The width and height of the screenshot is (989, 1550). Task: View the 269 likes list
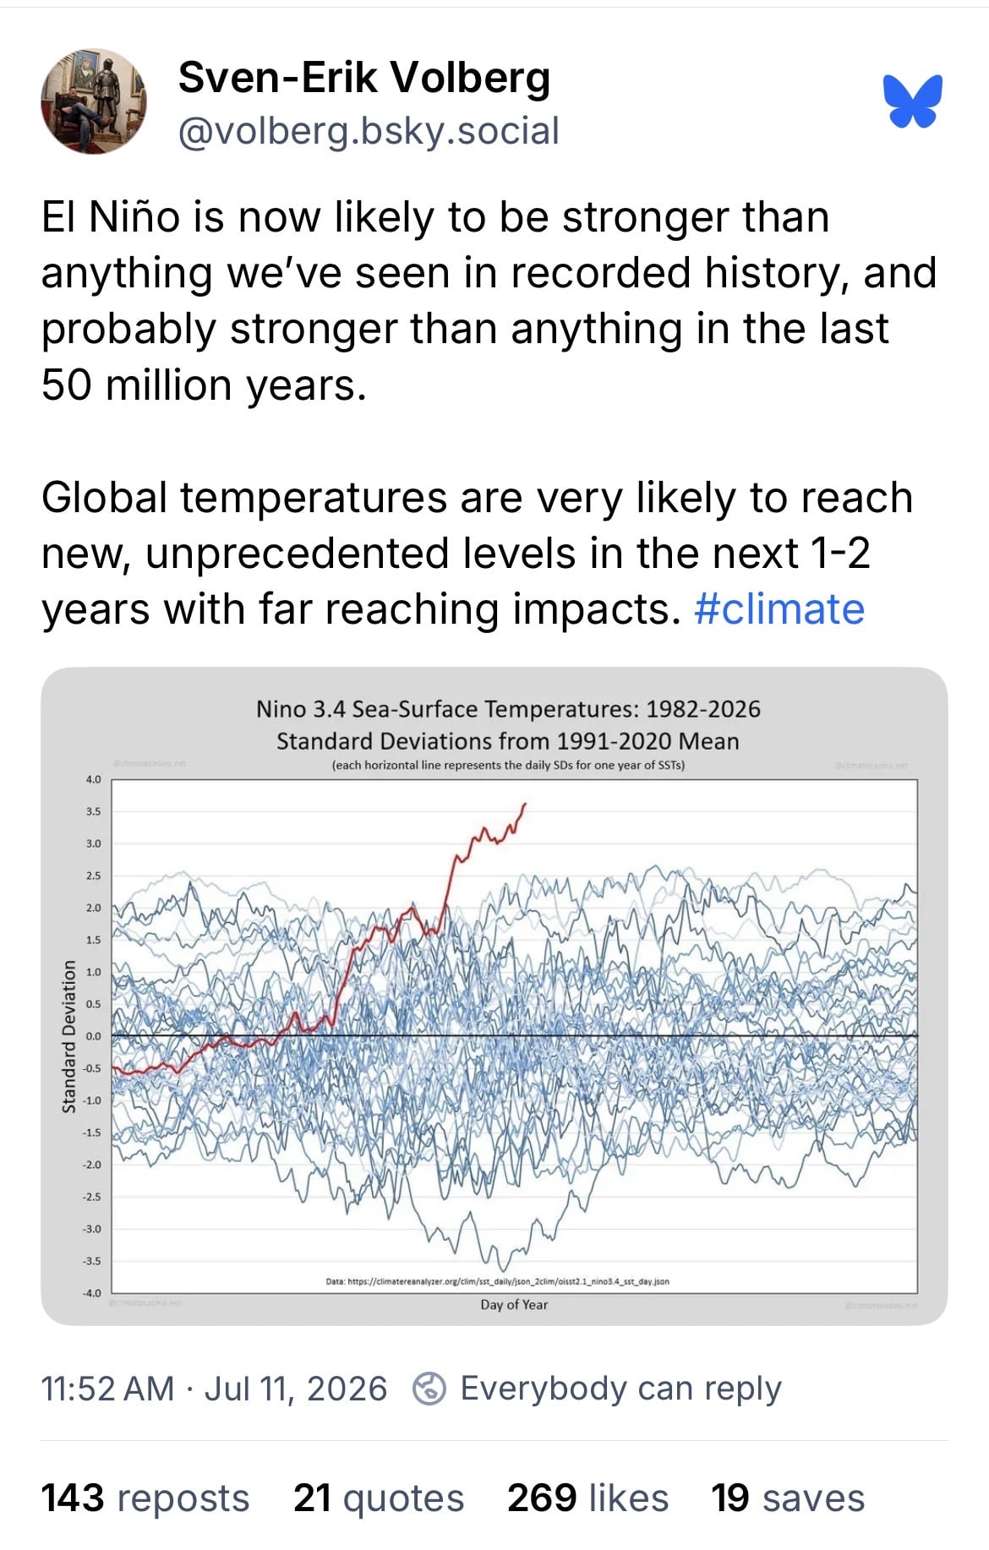click(x=588, y=1498)
